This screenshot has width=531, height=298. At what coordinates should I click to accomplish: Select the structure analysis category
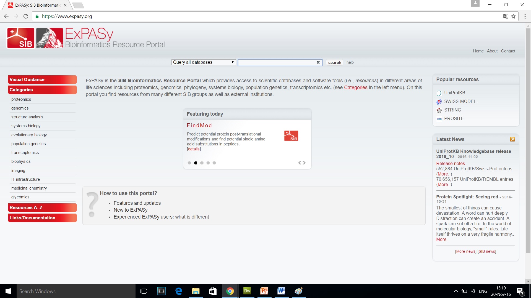[27, 117]
